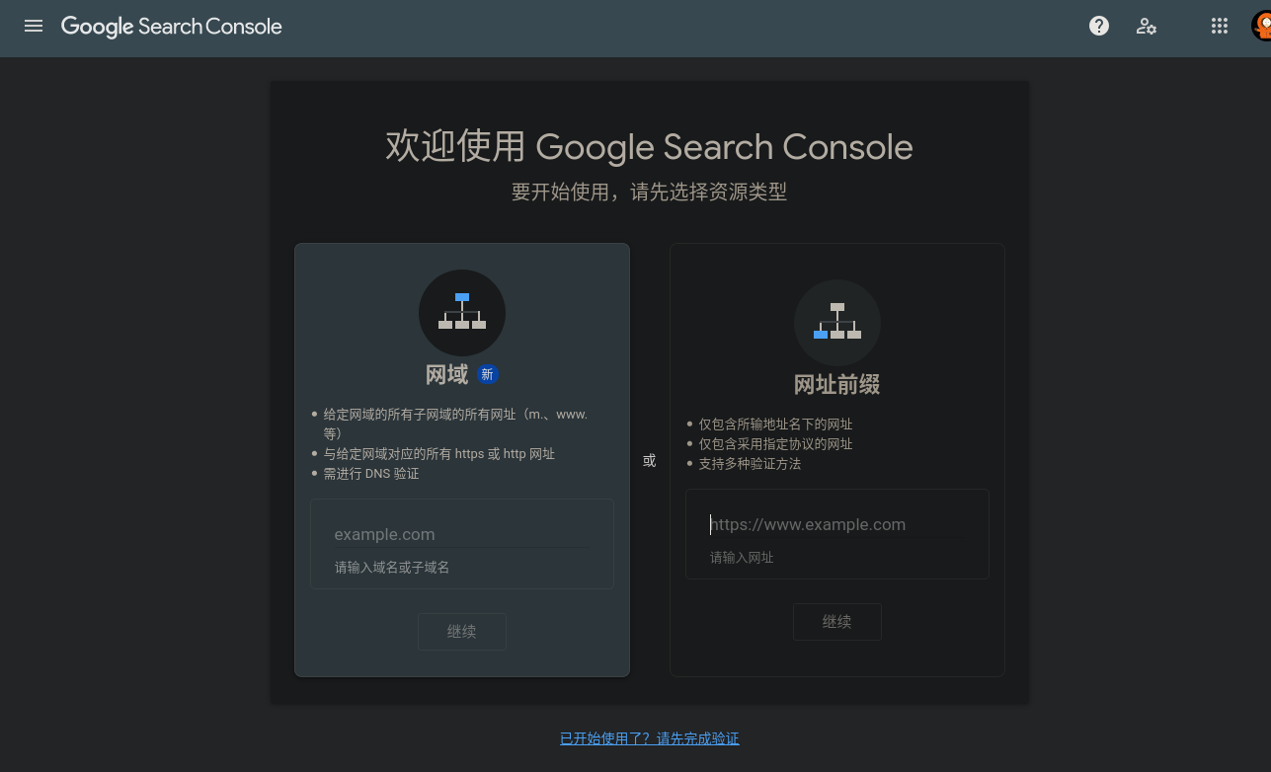The height and width of the screenshot is (772, 1271).
Task: Click the 网域 heading text
Action: point(446,375)
